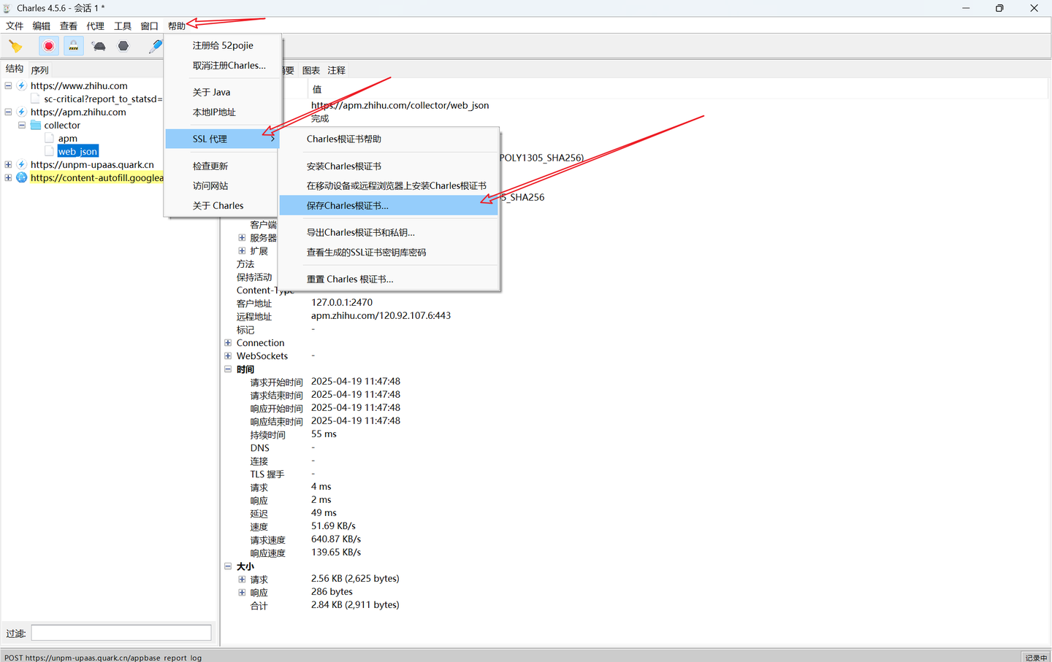Select 本地IP地址 menu entry
The height and width of the screenshot is (662, 1052).
click(x=223, y=112)
